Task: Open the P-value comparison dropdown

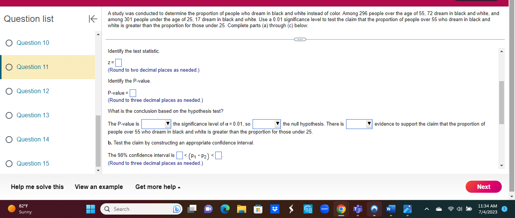Action: click(x=156, y=124)
